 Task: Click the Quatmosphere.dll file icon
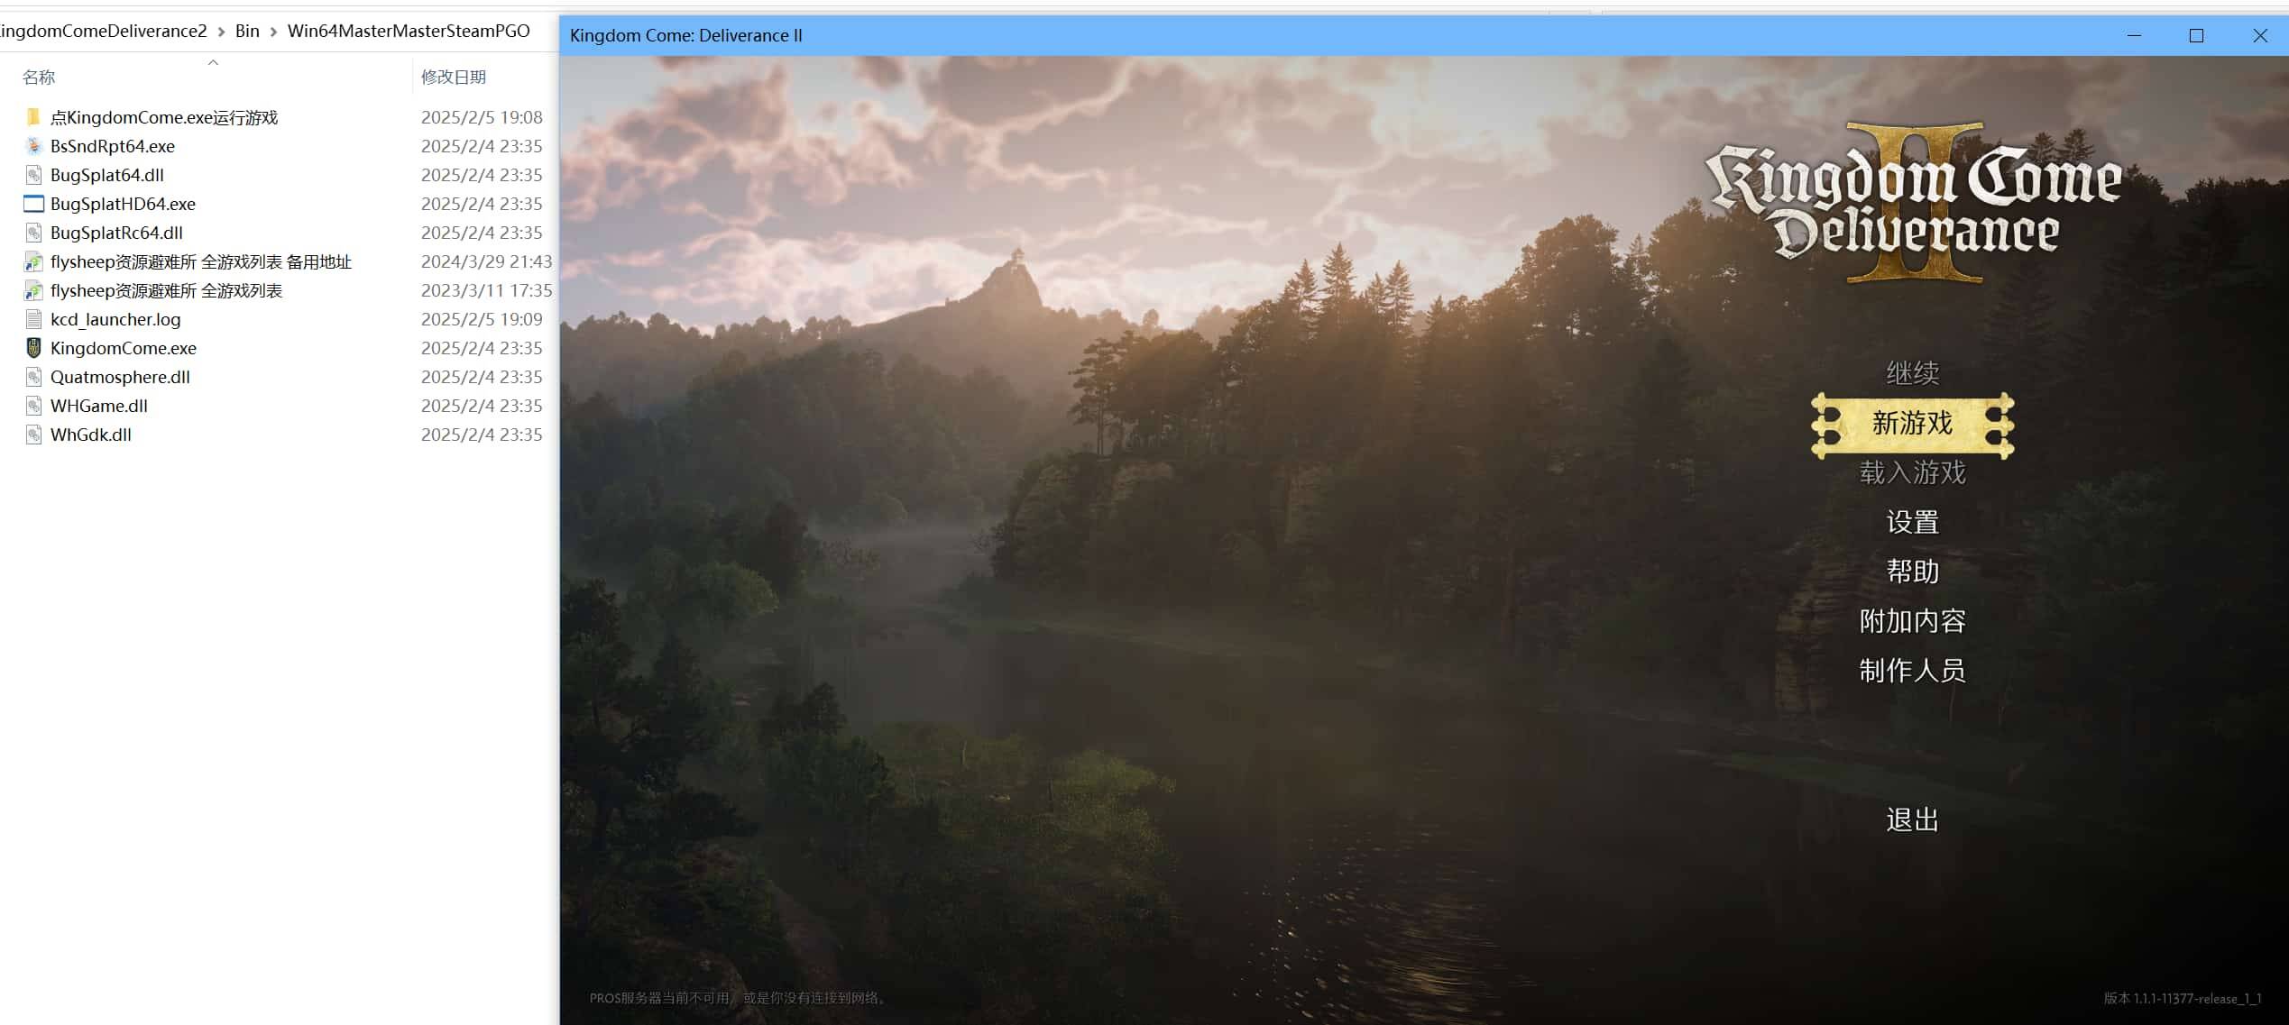pos(33,377)
